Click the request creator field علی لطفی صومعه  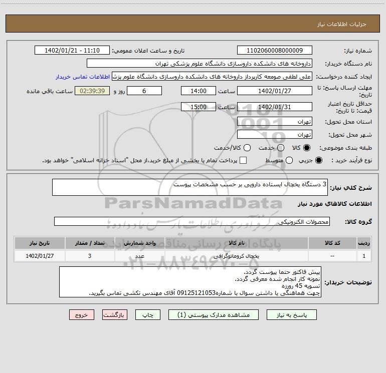[212, 77]
